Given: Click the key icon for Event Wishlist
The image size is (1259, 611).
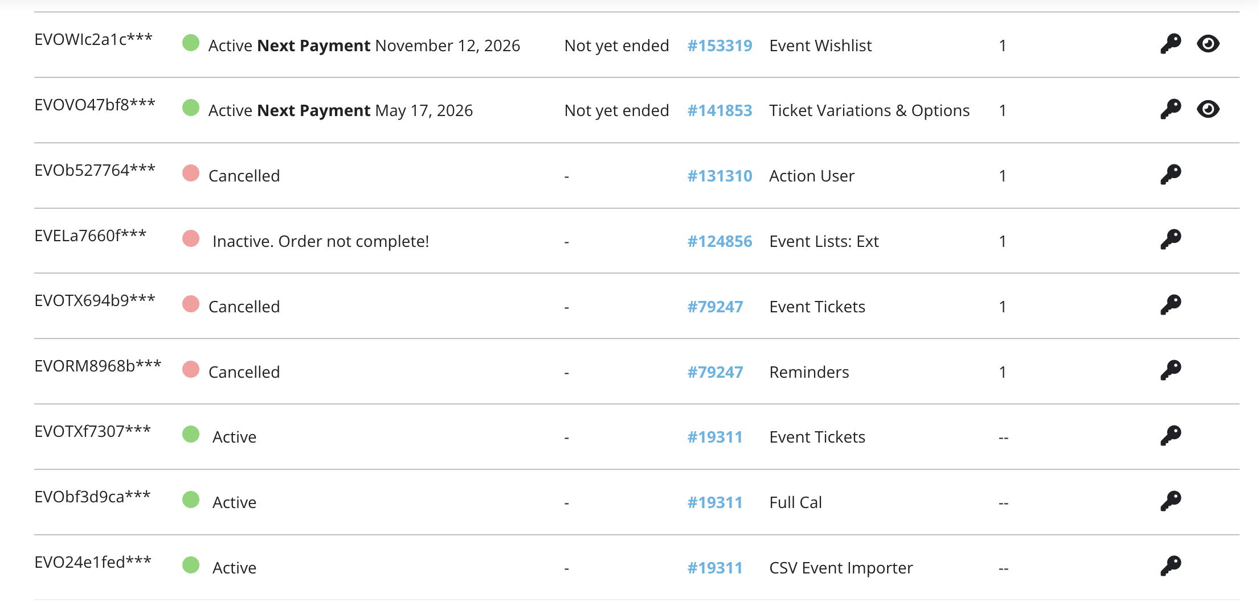Looking at the screenshot, I should (x=1171, y=44).
